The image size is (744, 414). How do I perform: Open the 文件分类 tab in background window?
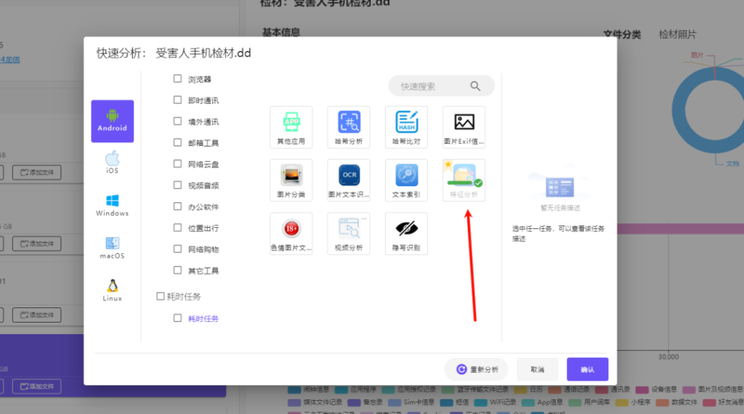coord(622,35)
